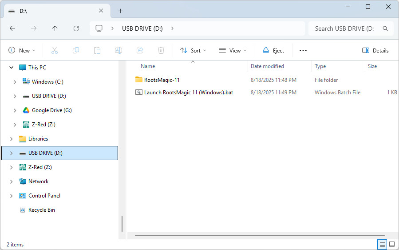Go up one folder level
Image resolution: width=399 pixels, height=250 pixels.
click(x=55, y=28)
